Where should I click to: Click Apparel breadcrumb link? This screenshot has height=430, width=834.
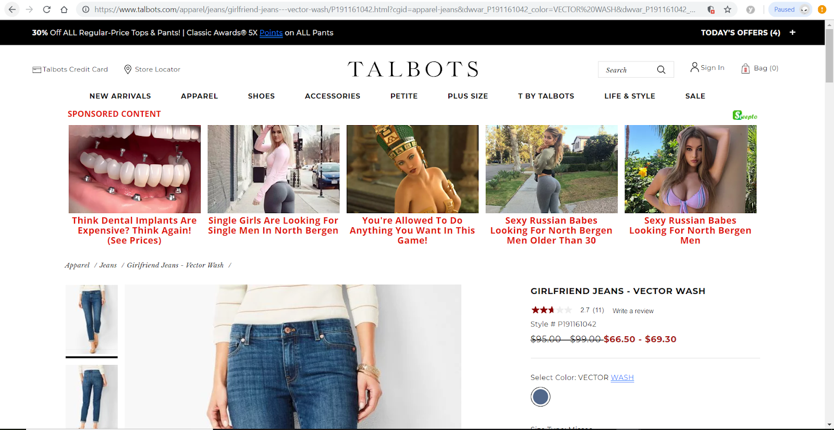pos(77,265)
